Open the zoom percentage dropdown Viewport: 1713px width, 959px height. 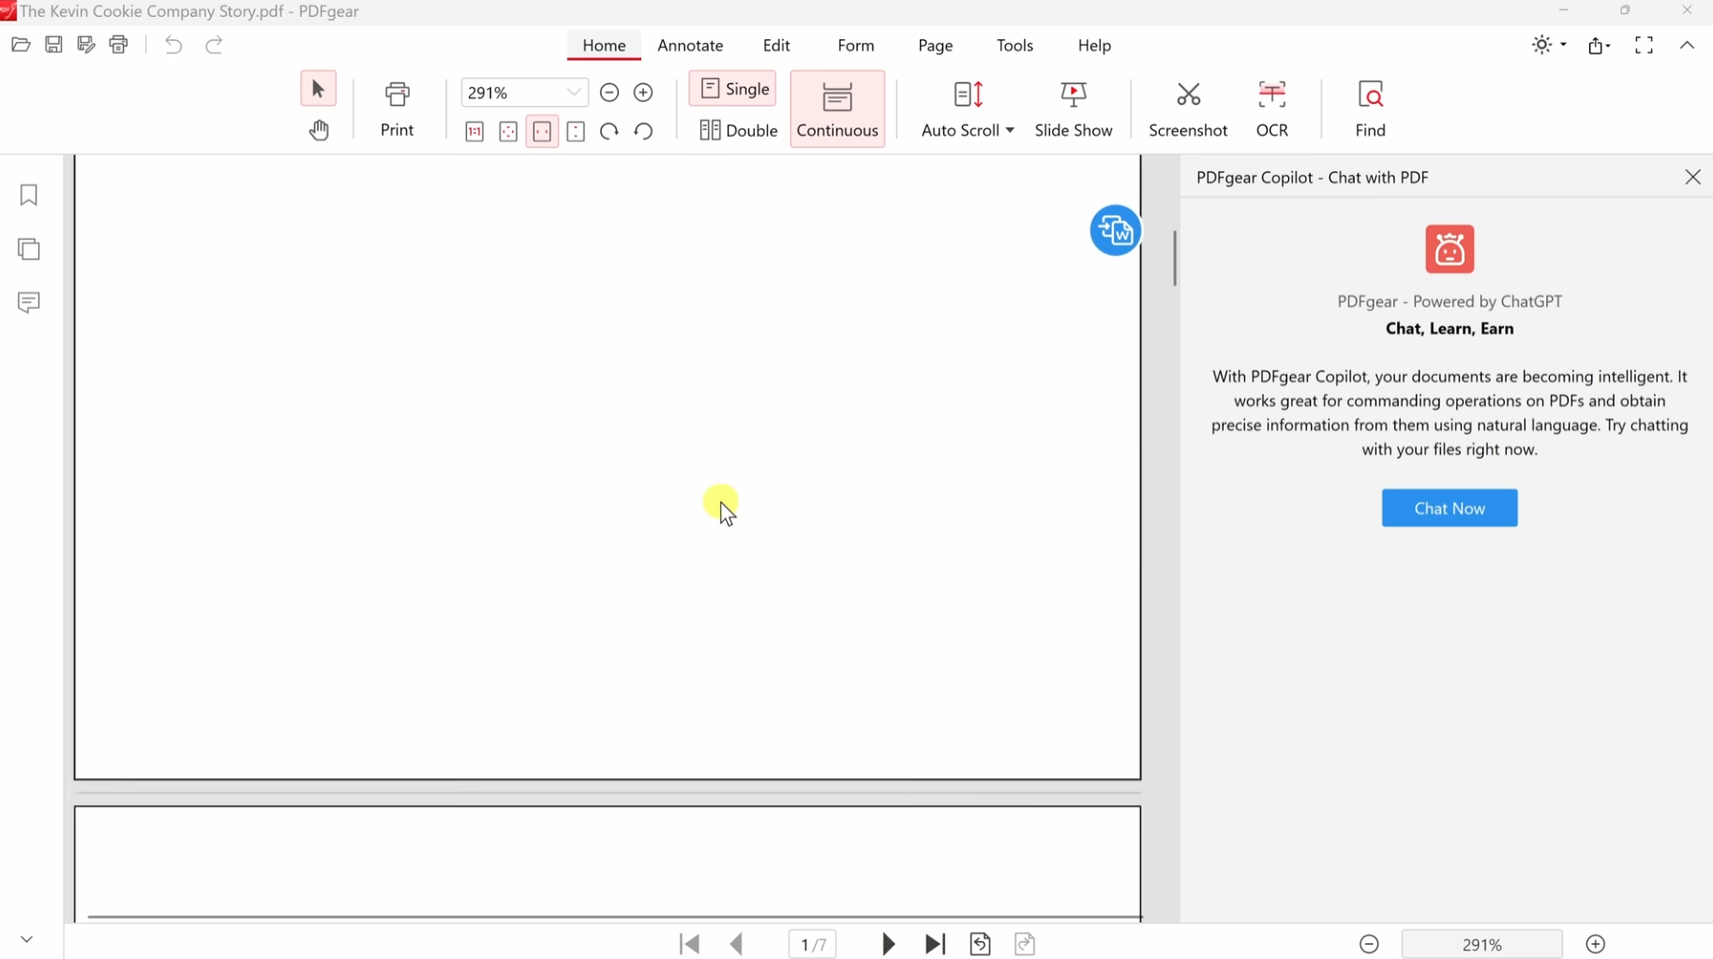click(574, 92)
